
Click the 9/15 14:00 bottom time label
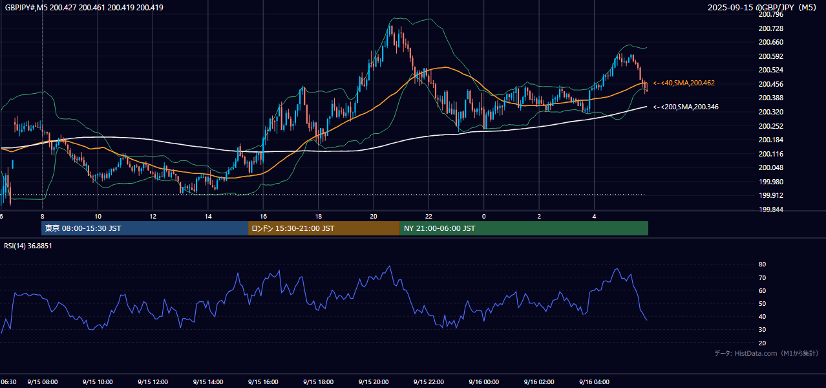[x=208, y=382]
